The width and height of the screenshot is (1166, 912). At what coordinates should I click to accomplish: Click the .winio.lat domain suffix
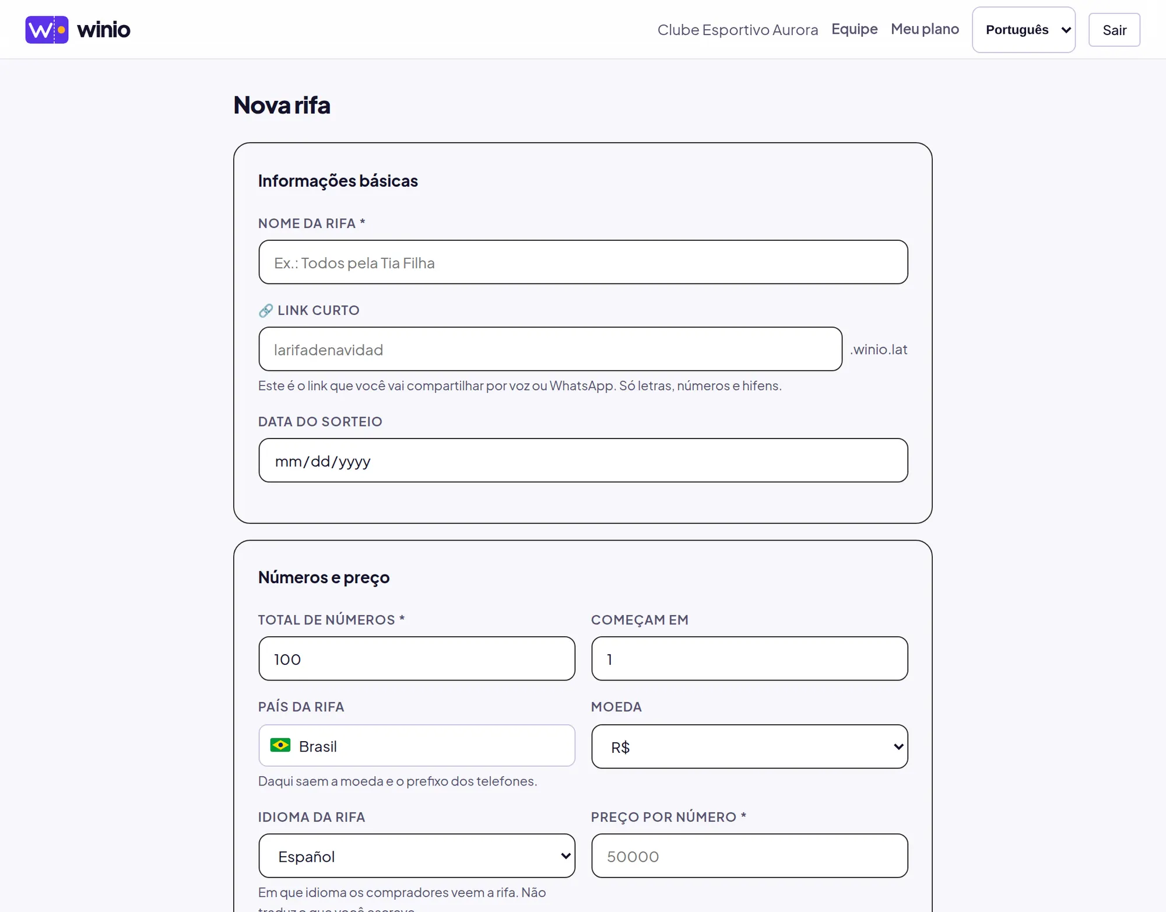pyautogui.click(x=879, y=349)
